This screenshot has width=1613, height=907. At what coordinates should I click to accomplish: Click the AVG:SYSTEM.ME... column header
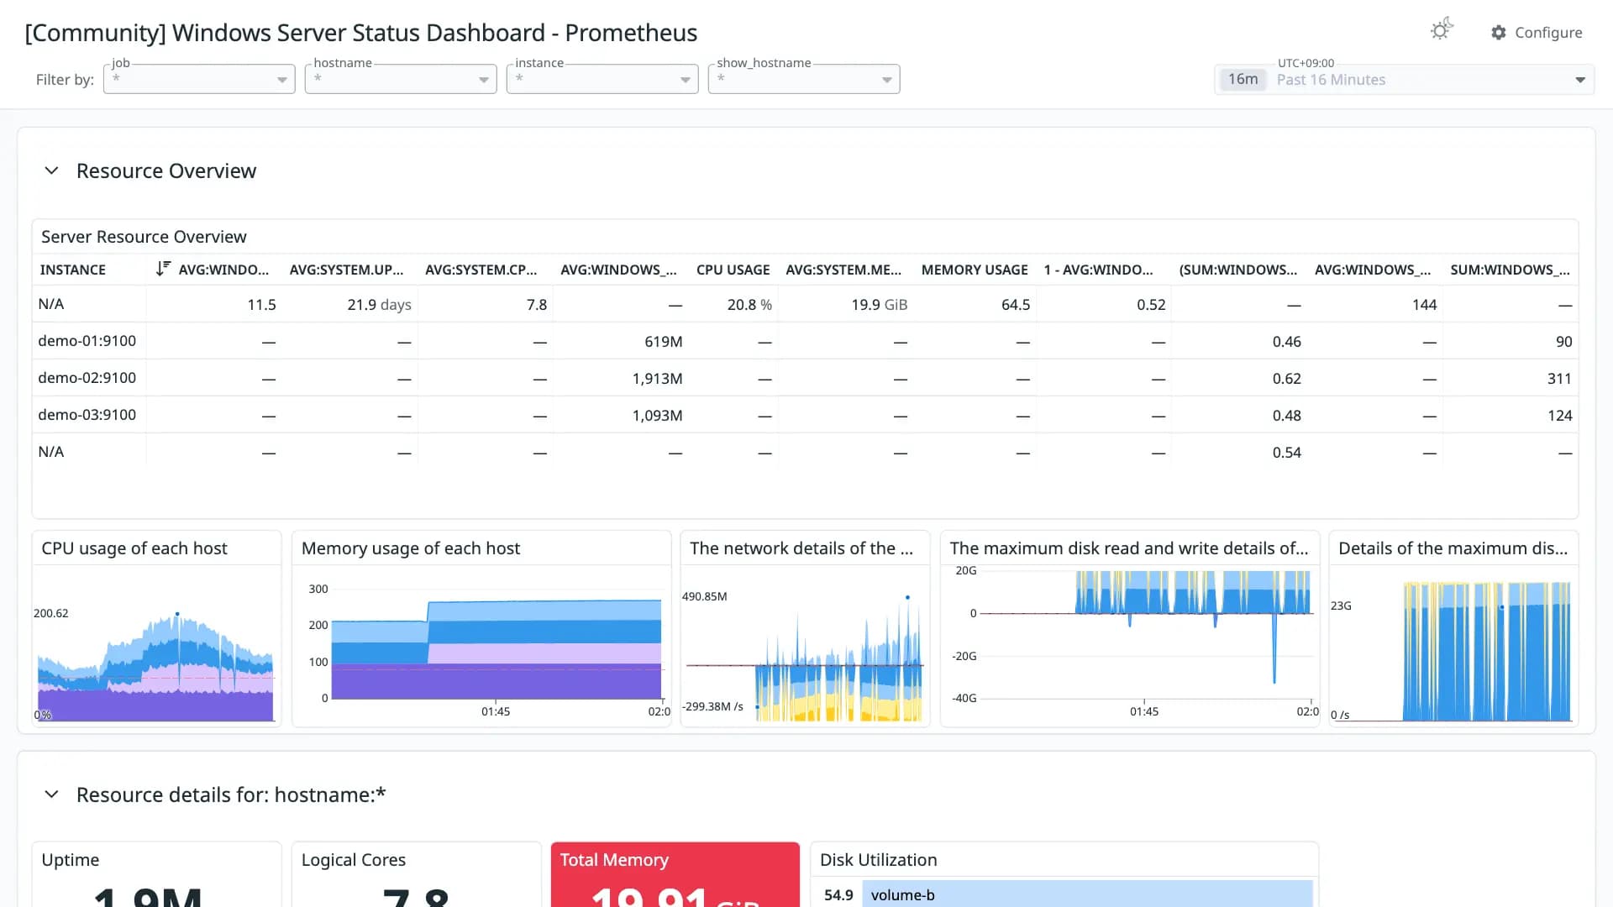pos(843,270)
